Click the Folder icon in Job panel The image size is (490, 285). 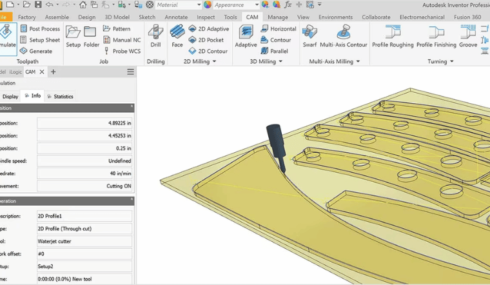click(92, 37)
